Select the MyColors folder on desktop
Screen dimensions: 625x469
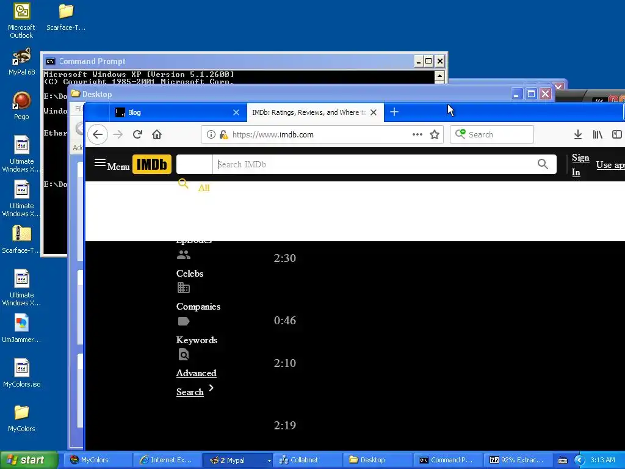(x=21, y=418)
